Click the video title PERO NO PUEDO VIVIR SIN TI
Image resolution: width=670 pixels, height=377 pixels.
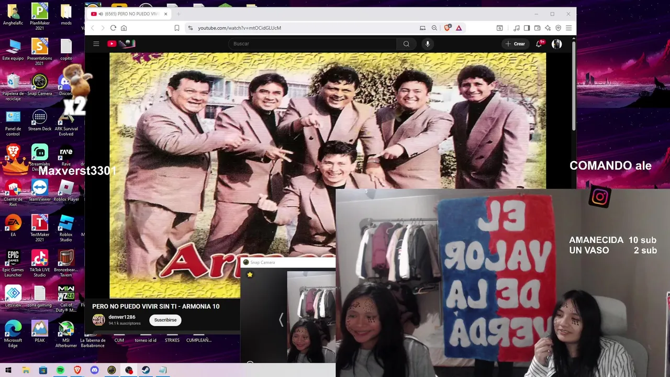coord(156,306)
